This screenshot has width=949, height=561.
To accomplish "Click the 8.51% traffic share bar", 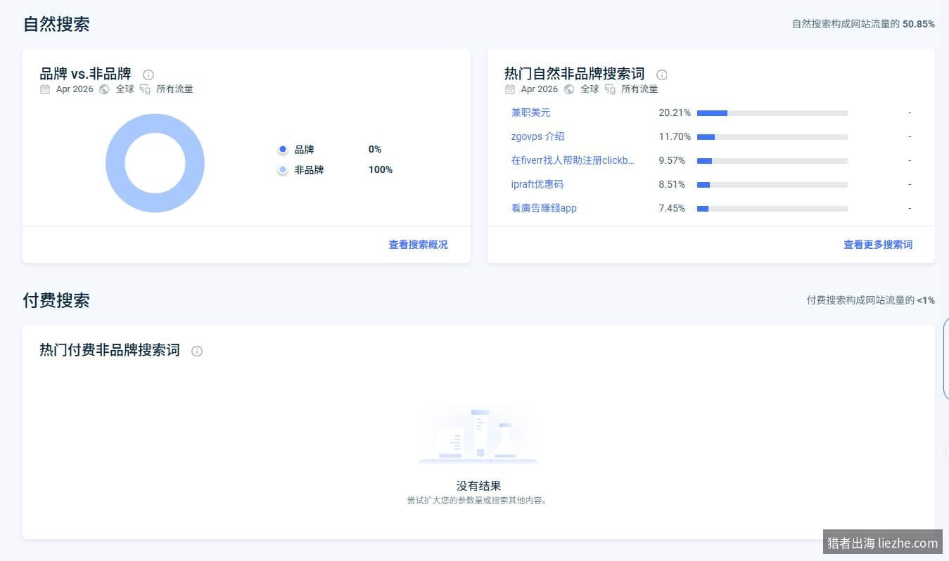I will 772,185.
